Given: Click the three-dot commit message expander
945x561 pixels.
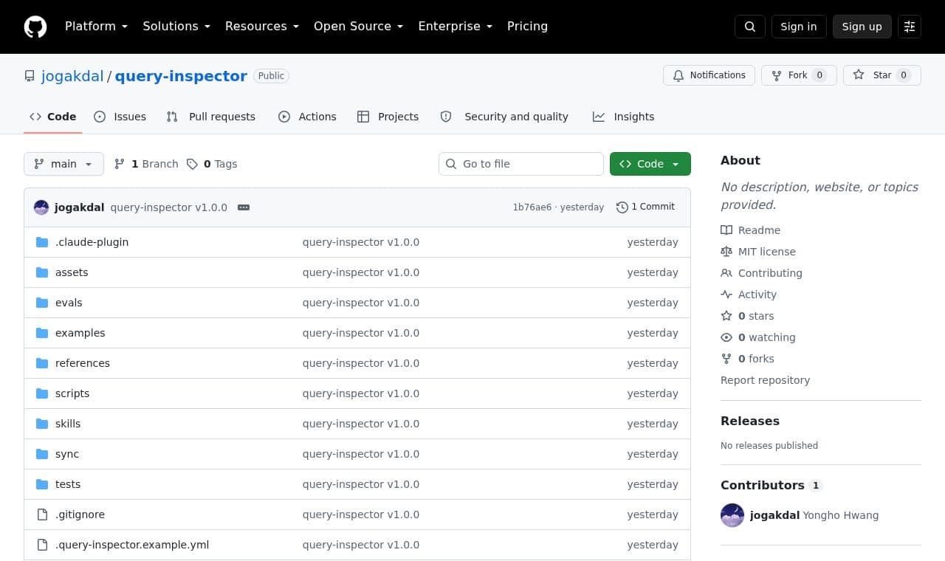Looking at the screenshot, I should click(244, 207).
